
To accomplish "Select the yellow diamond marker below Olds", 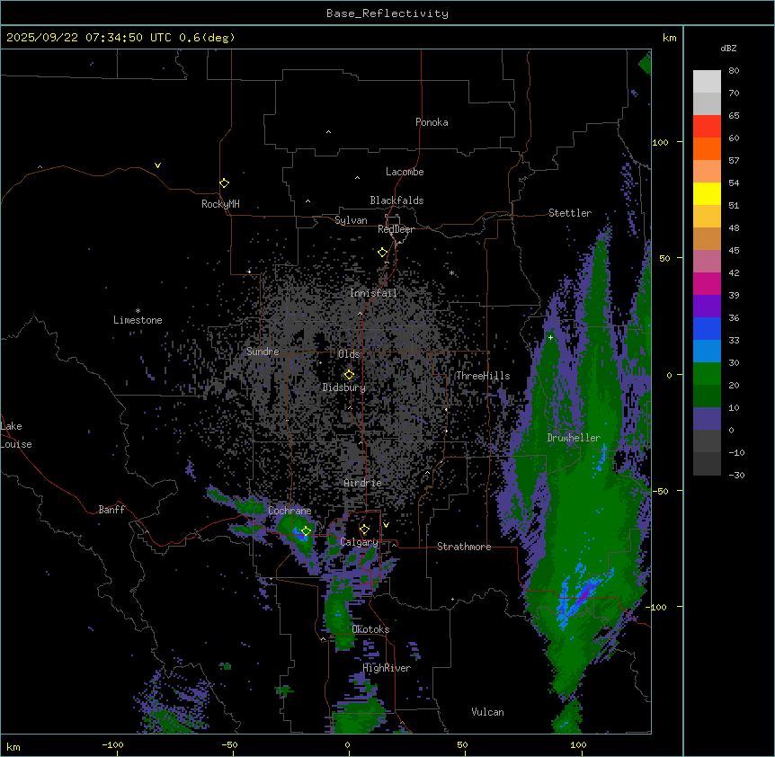I will tap(349, 375).
